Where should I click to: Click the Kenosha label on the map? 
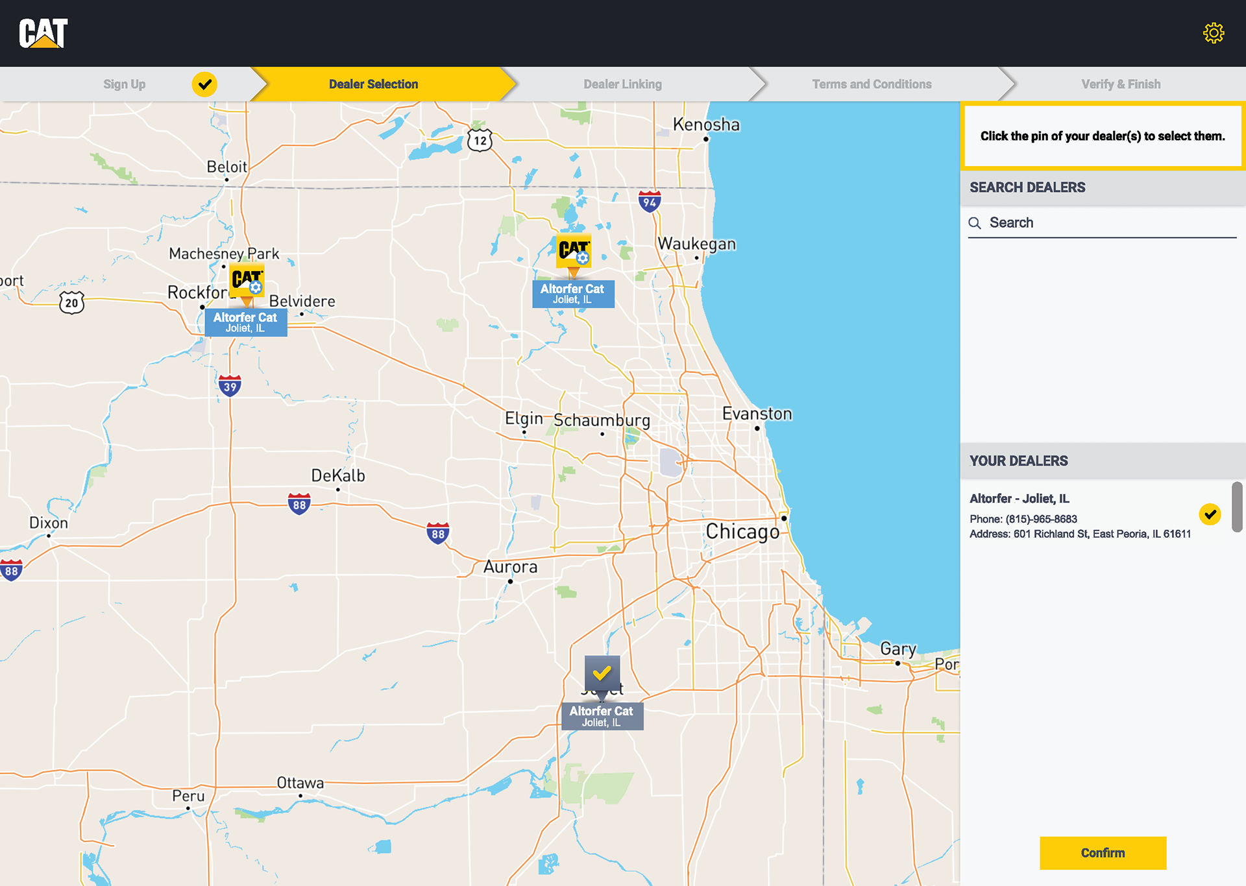[x=706, y=125]
